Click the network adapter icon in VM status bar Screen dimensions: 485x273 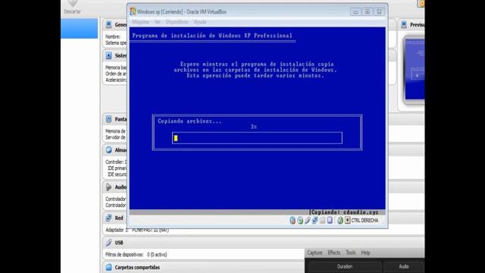315,221
